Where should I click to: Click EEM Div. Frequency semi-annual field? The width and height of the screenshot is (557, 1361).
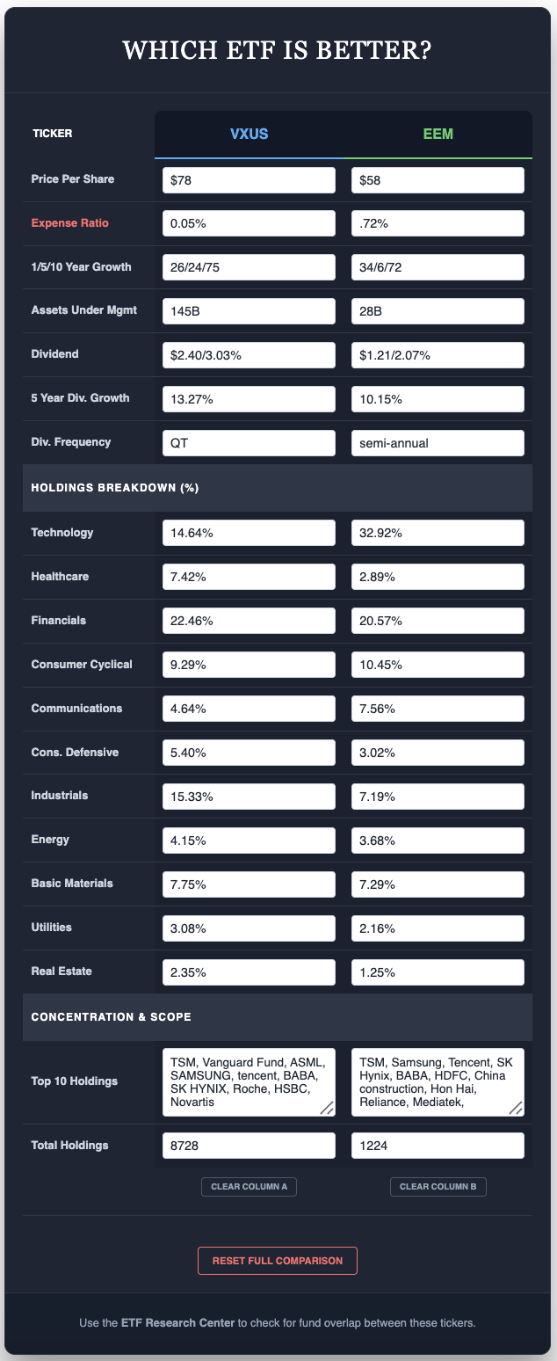pyautogui.click(x=438, y=443)
